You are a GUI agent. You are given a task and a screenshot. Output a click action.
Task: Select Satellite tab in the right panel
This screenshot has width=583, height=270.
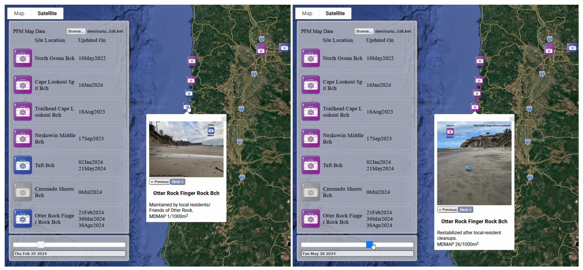[x=335, y=13]
